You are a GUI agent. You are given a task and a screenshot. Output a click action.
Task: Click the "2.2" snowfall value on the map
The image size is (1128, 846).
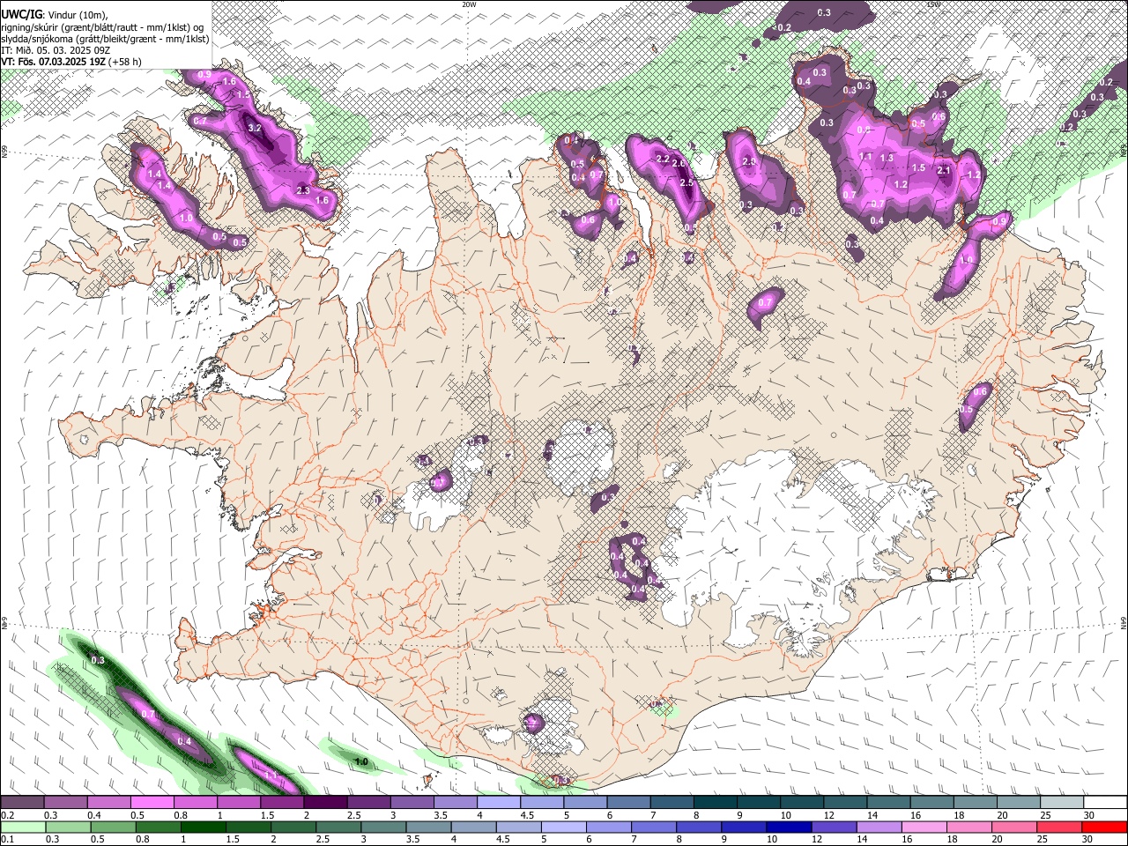pos(664,159)
